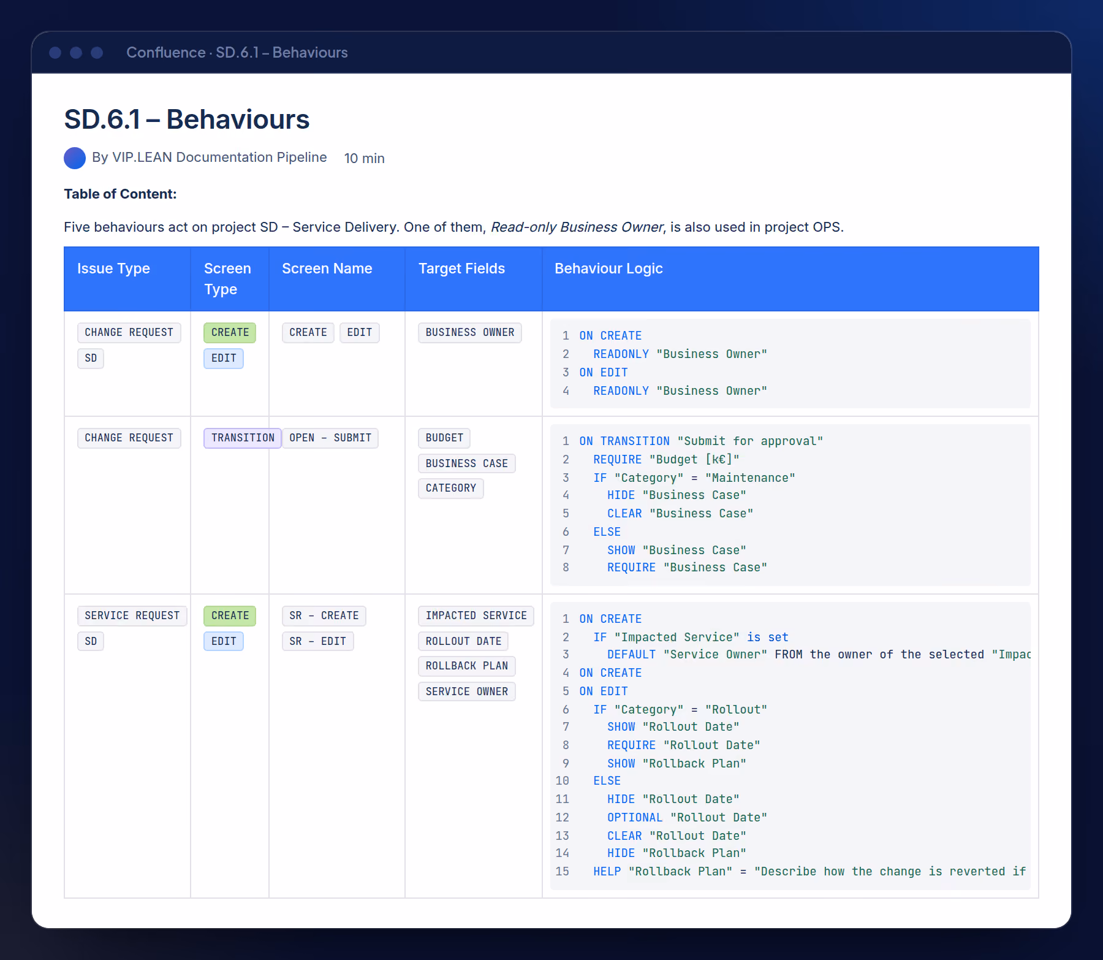The width and height of the screenshot is (1103, 960).
Task: Click code line IF "Category" = "Maintenance"
Action: (694, 478)
